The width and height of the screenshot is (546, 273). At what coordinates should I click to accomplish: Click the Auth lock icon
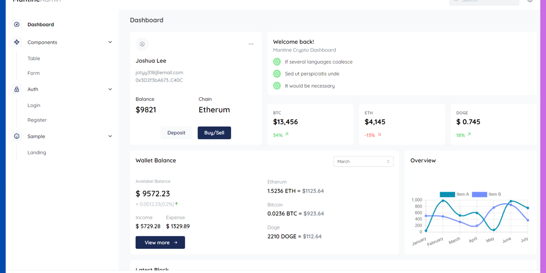(16, 89)
